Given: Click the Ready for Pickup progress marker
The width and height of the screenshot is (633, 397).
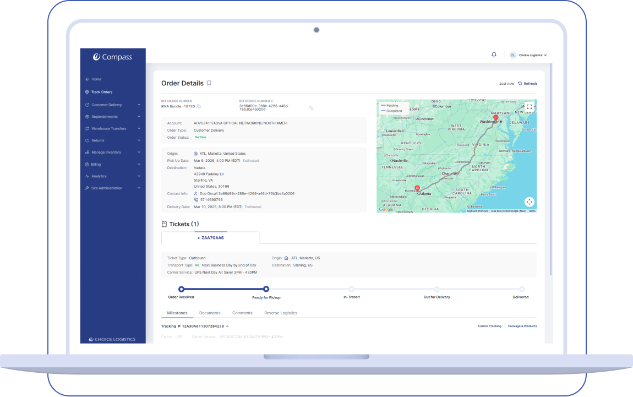Looking at the screenshot, I should 266,289.
